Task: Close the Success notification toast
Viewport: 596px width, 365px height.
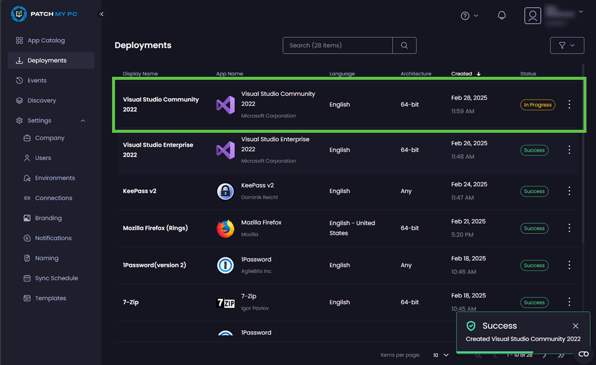Action: pyautogui.click(x=576, y=326)
